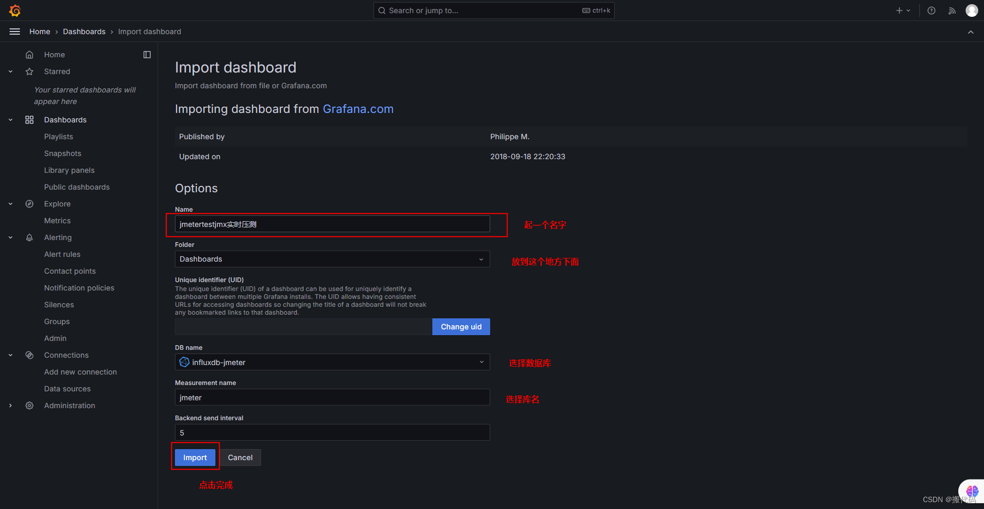Image resolution: width=984 pixels, height=509 pixels.
Task: Collapse the Alerting section
Action: point(11,237)
